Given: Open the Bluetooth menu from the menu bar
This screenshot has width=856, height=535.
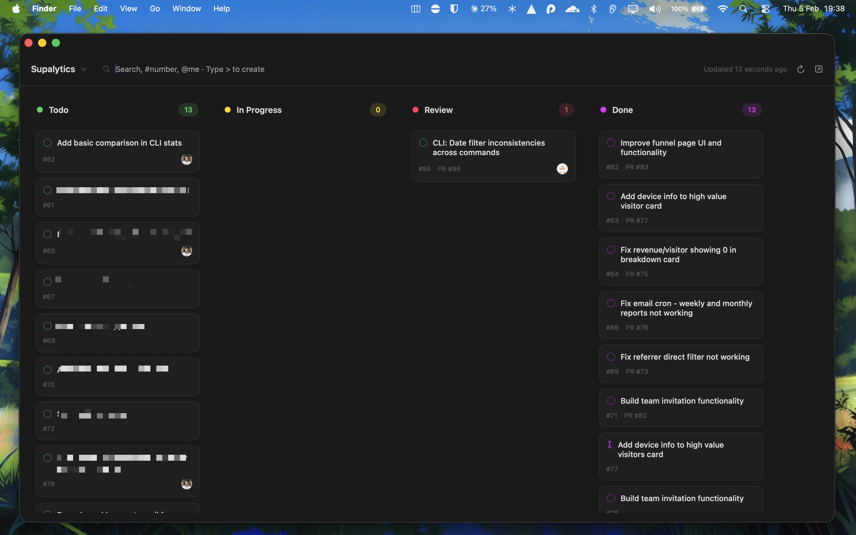Looking at the screenshot, I should pos(594,9).
